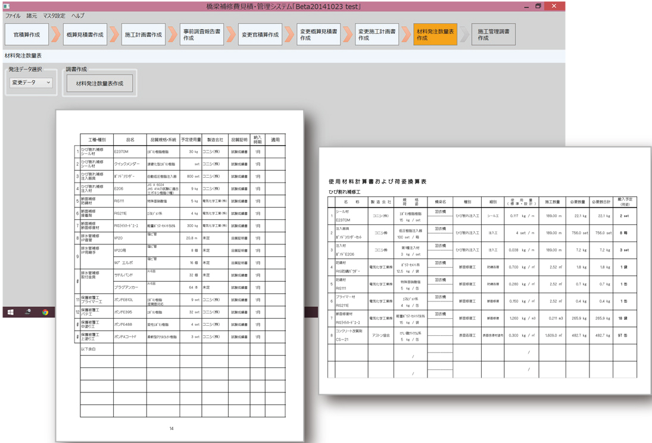
Task: Open the 事前調査報告書作成 step
Action: point(201,34)
